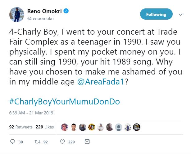Open the yellow group-figure liker avatar
This screenshot has height=154, width=191.
pyautogui.click(x=92, y=127)
